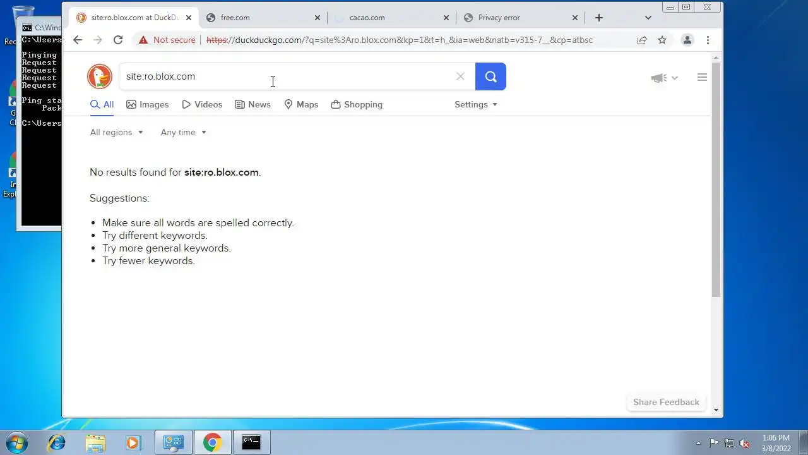Click the 'No results found for' message
This screenshot has height=455, width=808.
point(175,172)
